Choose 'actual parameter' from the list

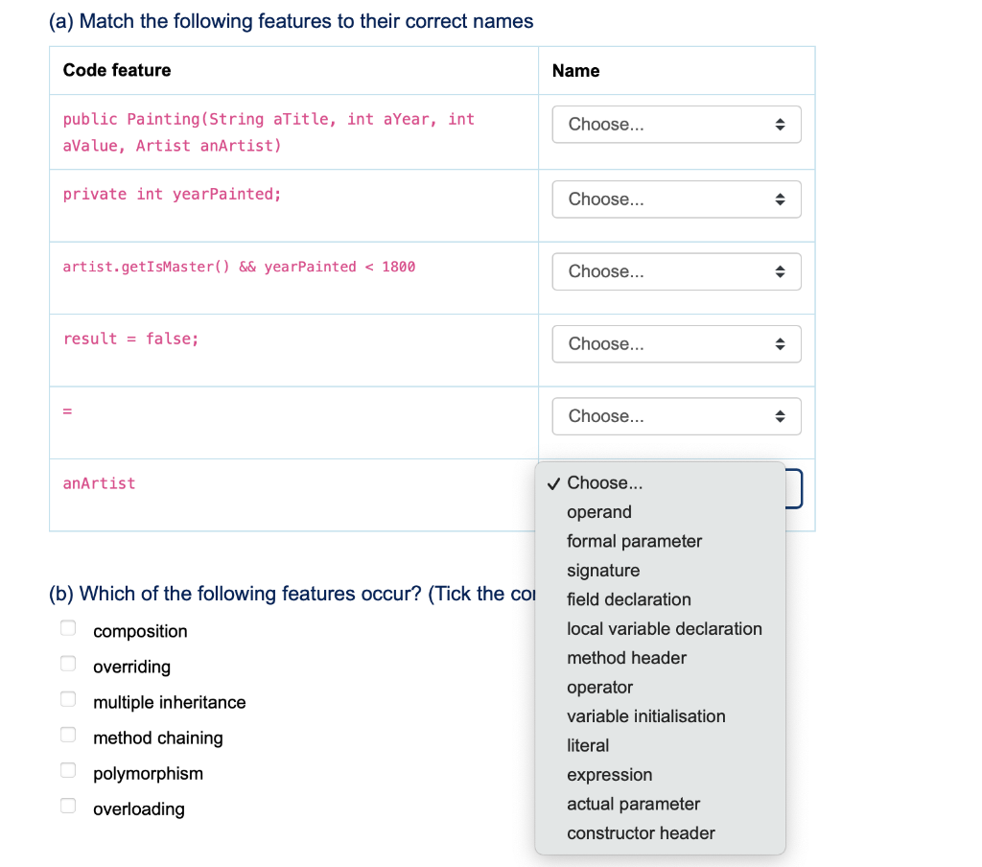[x=660, y=804]
